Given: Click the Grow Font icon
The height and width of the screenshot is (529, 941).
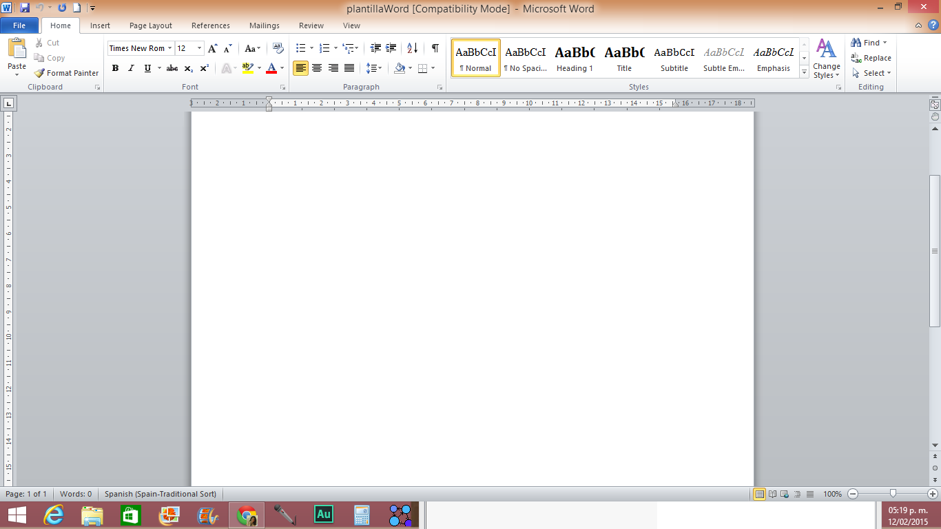Looking at the screenshot, I should [212, 48].
